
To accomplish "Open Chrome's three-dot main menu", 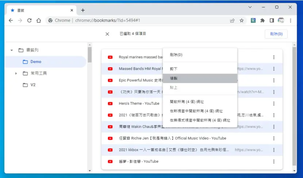I will pyautogui.click(x=291, y=20).
